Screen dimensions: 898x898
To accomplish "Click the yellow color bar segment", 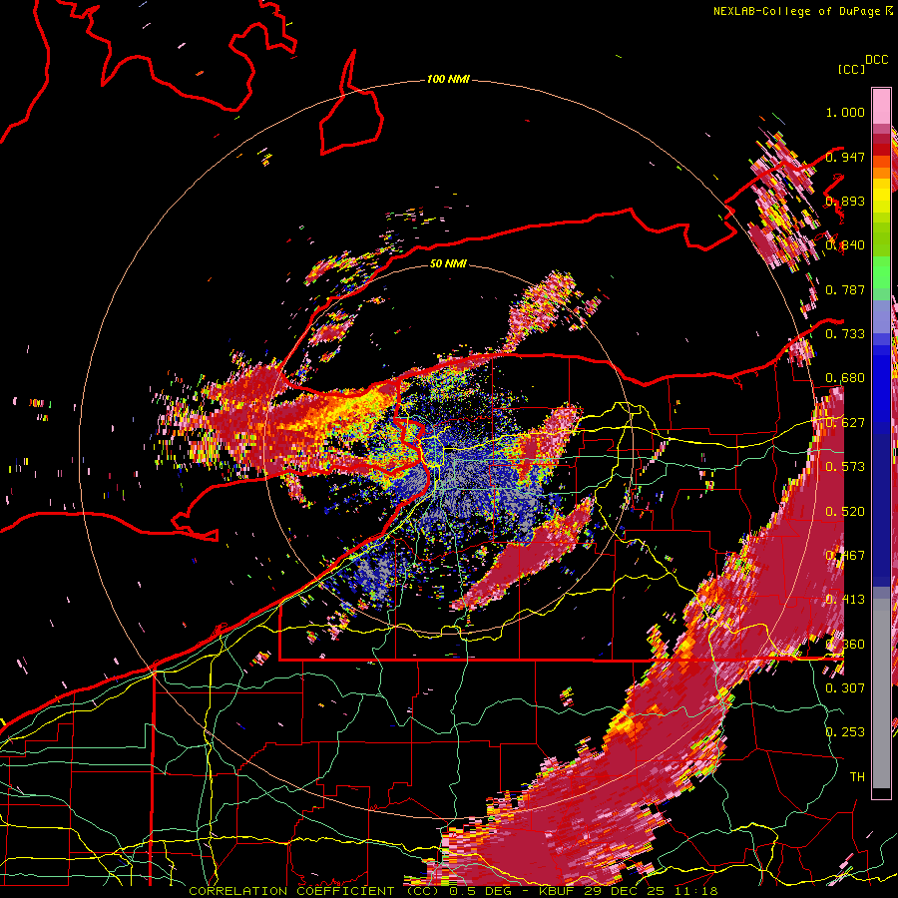I will point(881,195).
